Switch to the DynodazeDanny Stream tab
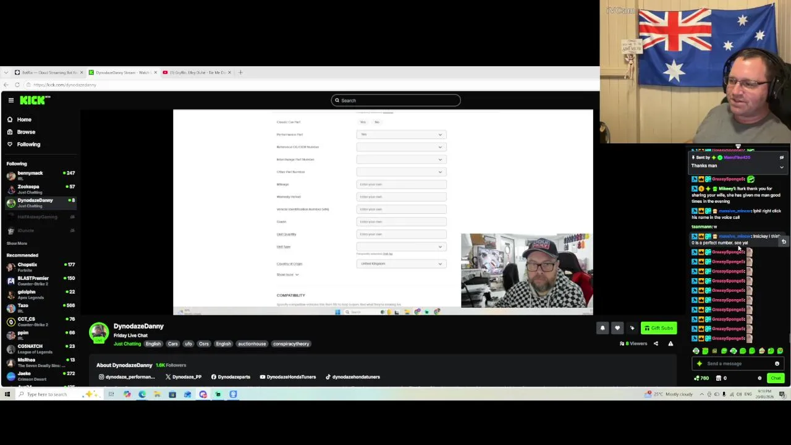791x445 pixels. [122, 72]
